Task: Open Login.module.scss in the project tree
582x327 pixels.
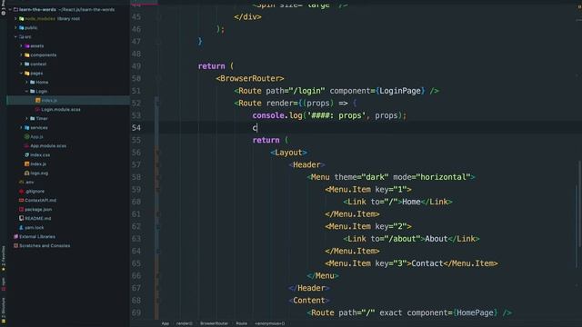Action: (61, 109)
